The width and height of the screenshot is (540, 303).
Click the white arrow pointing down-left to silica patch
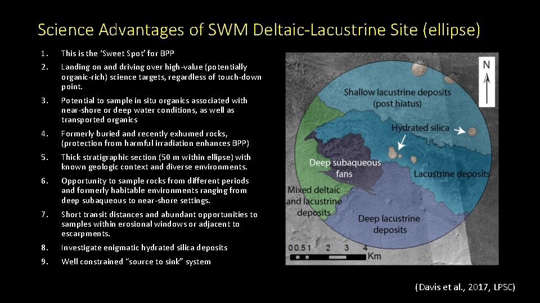click(402, 142)
